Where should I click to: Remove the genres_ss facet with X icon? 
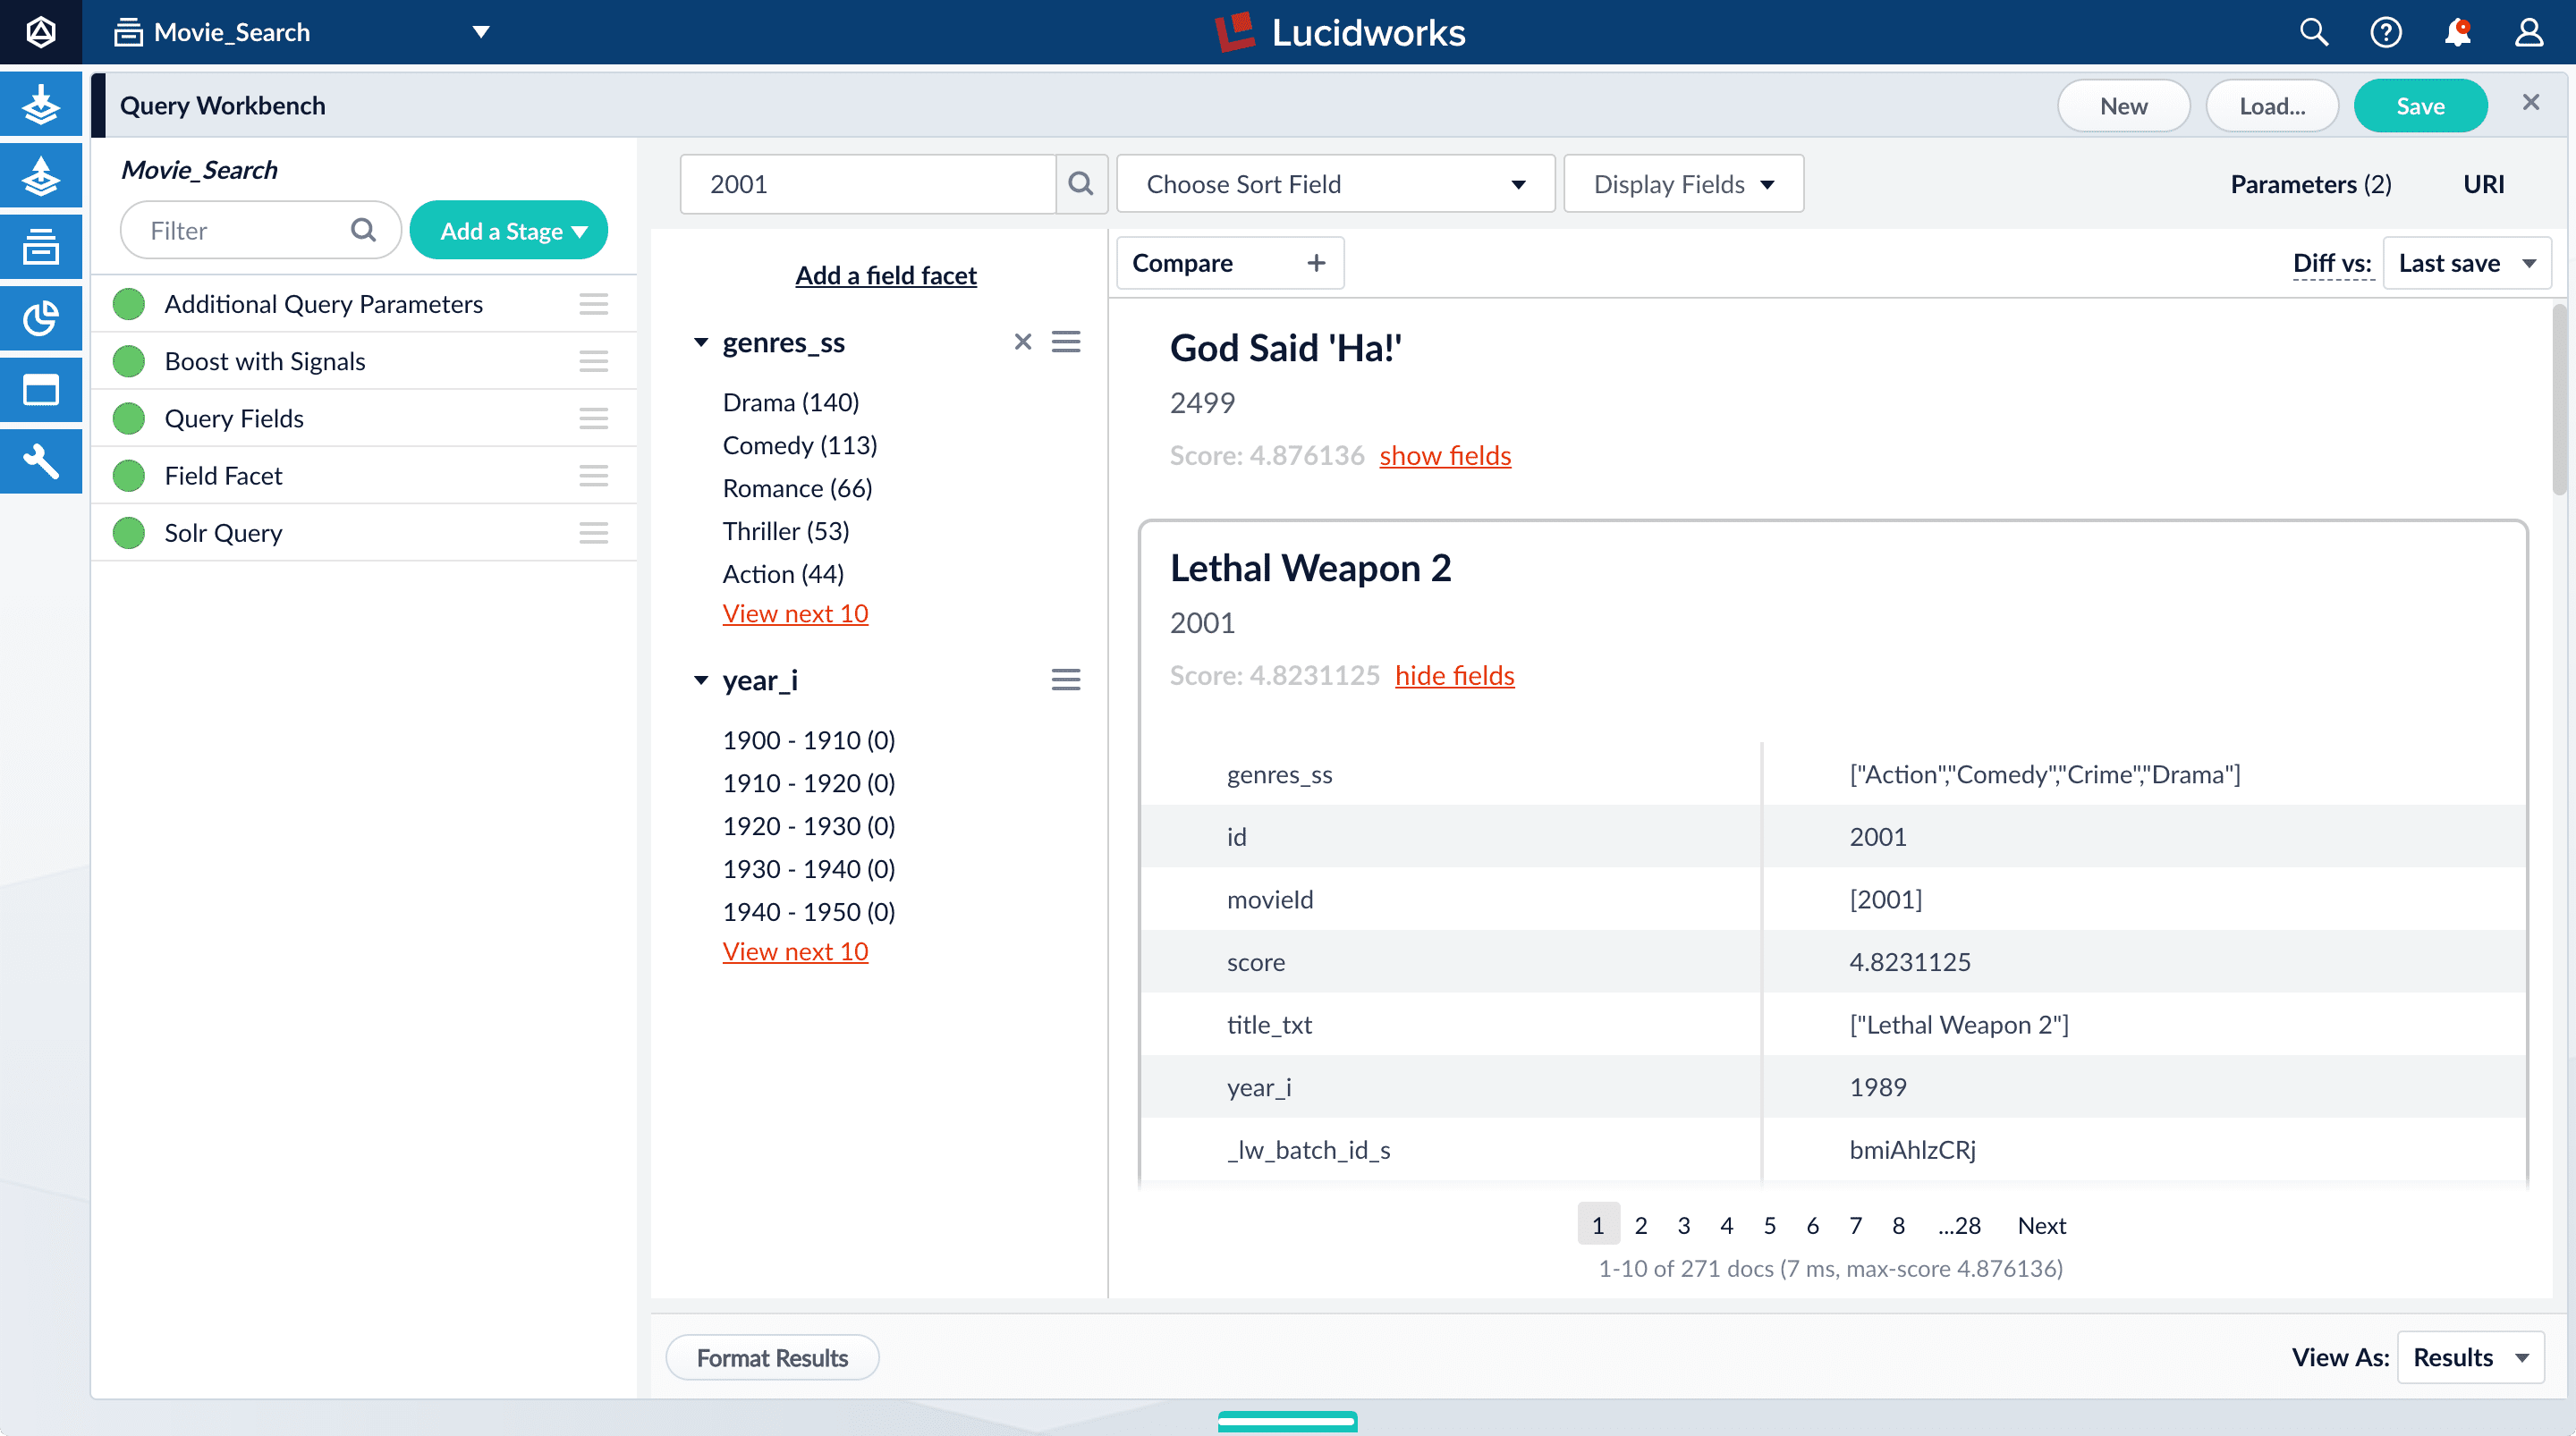[x=1022, y=342]
